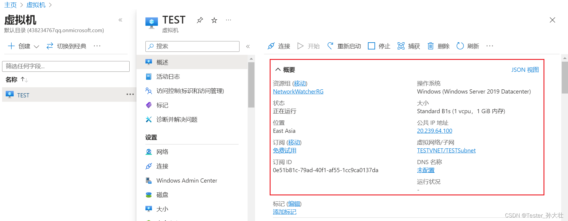Collapse the TEST resource menu
Screen dimensions: 568x221
tap(248, 46)
